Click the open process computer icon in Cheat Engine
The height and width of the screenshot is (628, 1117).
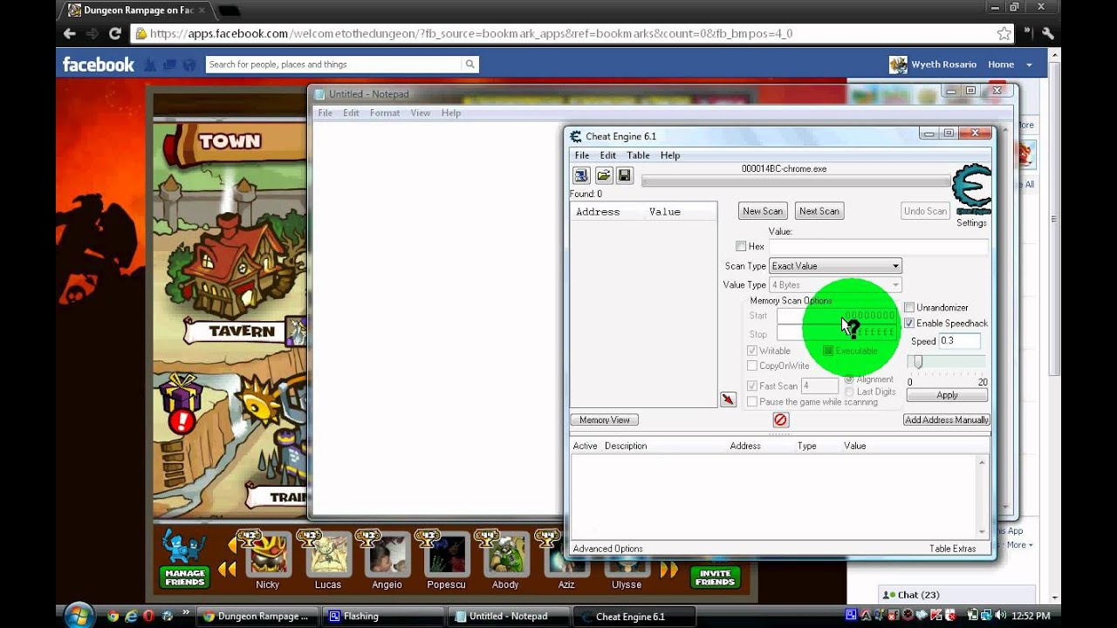pyautogui.click(x=581, y=175)
